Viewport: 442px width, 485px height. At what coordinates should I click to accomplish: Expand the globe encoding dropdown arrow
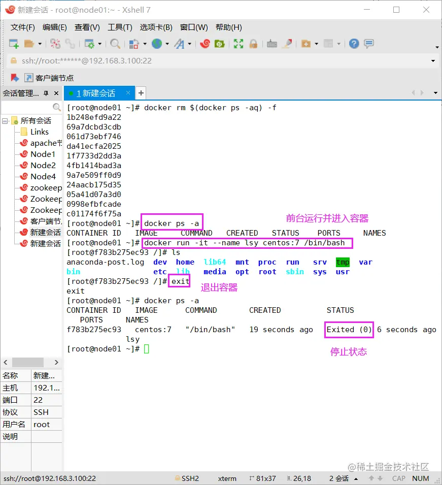coord(167,44)
